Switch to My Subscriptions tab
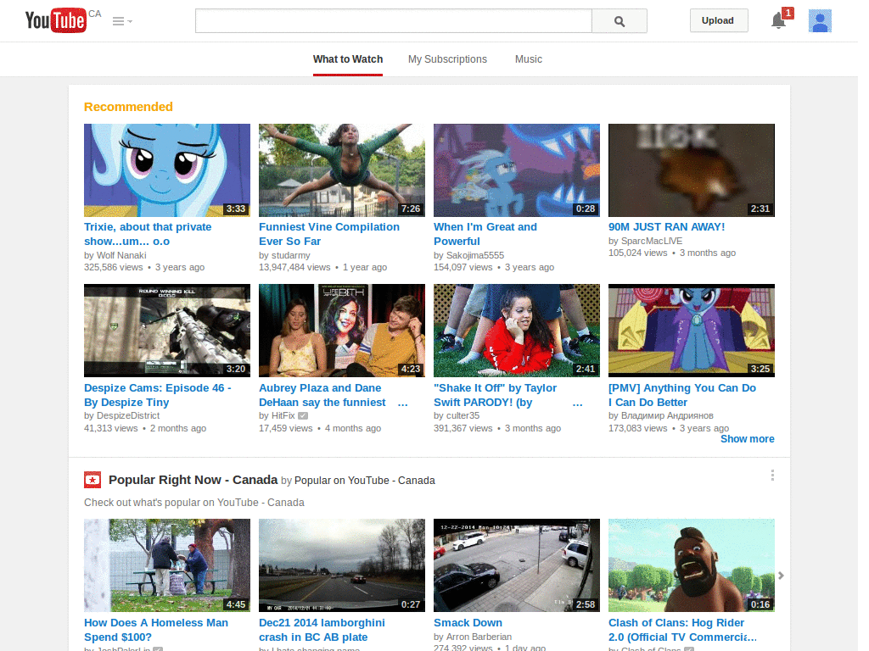Screen dimensions: 869x651 tap(447, 59)
